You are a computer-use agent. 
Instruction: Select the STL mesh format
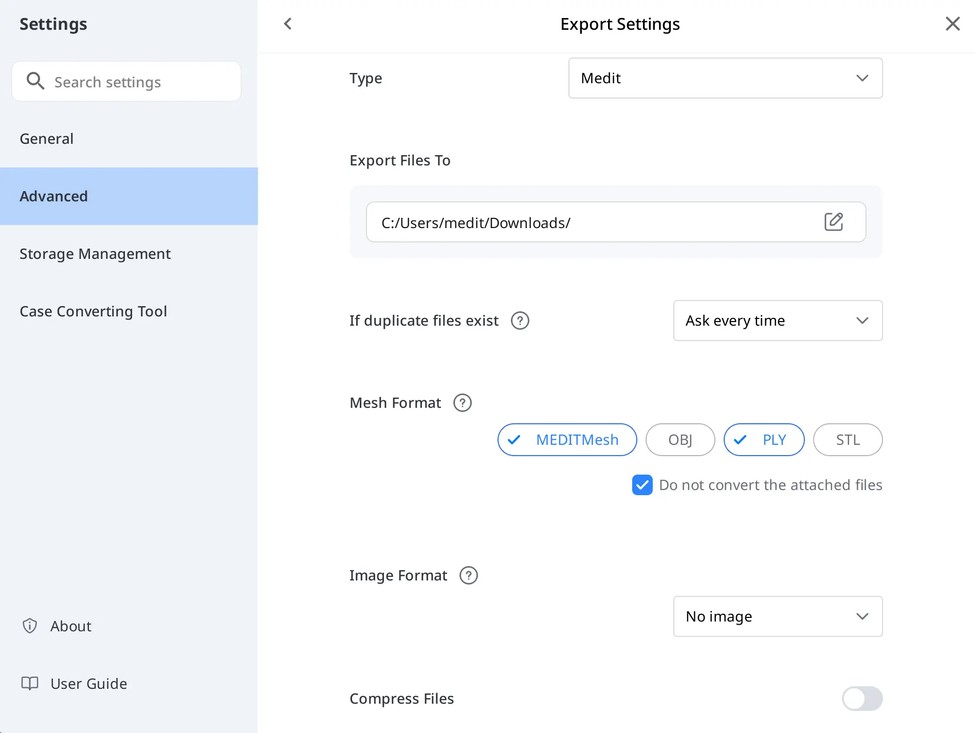pos(847,440)
